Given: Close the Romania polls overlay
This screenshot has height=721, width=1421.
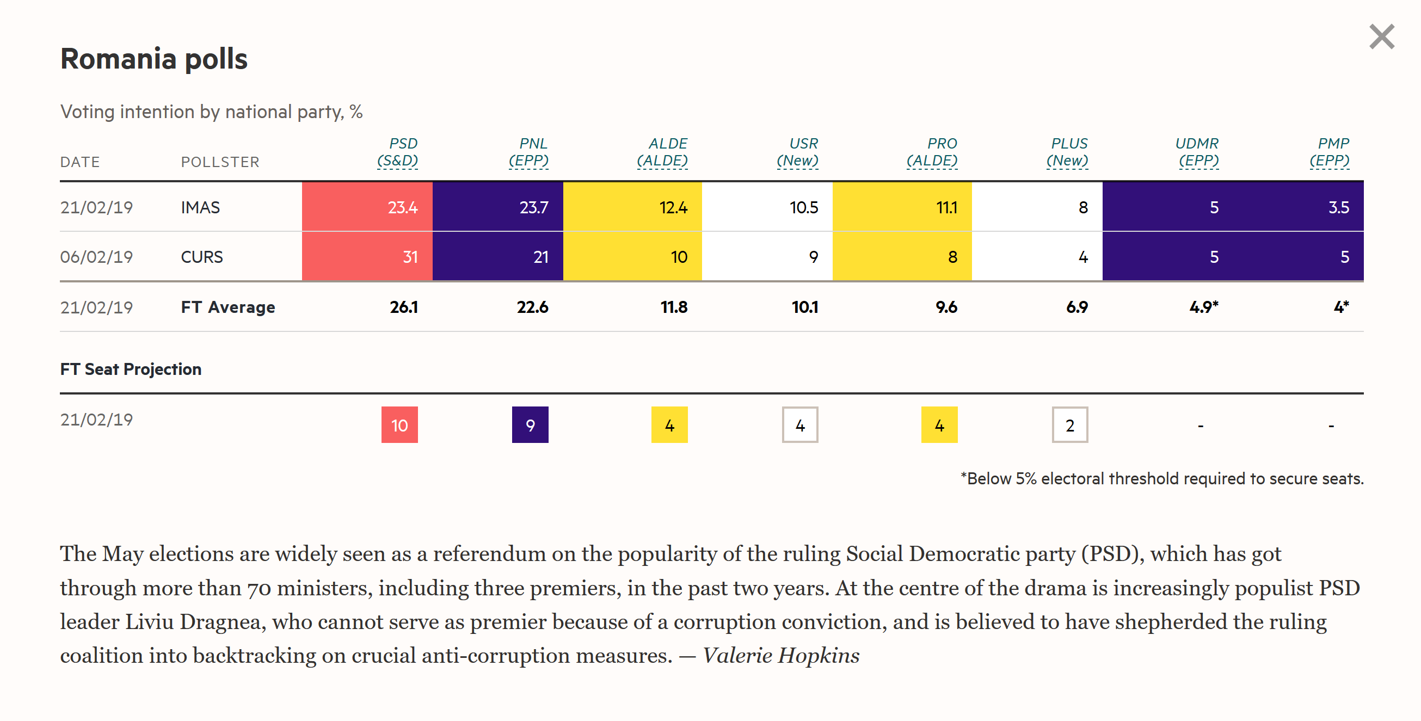Looking at the screenshot, I should click(1381, 37).
